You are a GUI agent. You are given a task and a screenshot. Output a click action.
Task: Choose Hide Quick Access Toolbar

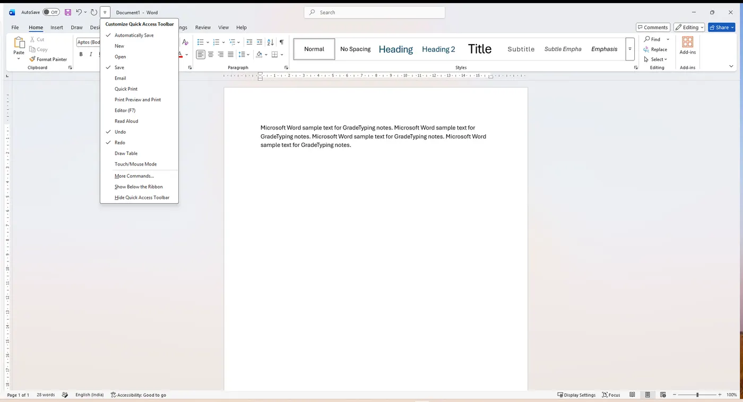click(x=139, y=197)
